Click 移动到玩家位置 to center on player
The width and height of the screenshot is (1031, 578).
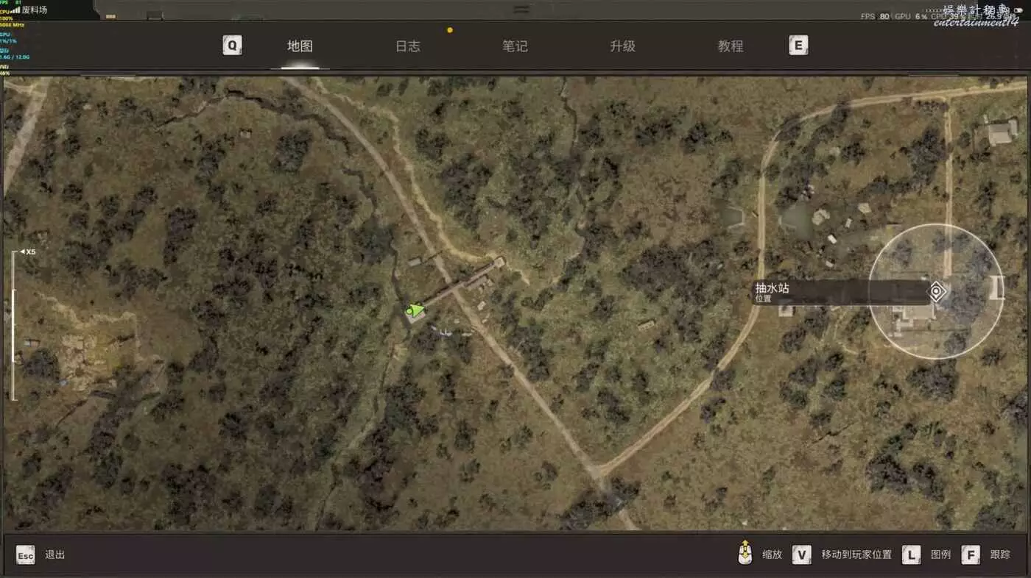[x=856, y=554]
